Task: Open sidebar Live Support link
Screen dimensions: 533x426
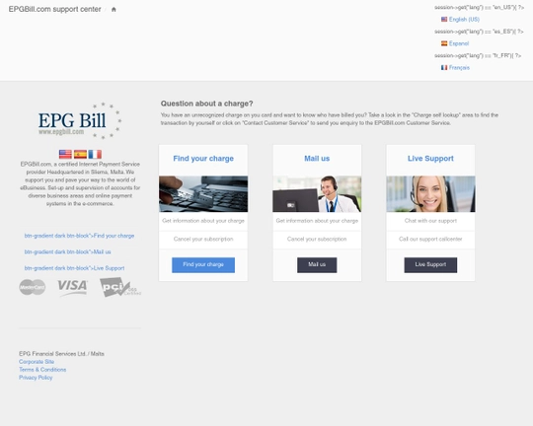Action: [x=74, y=268]
